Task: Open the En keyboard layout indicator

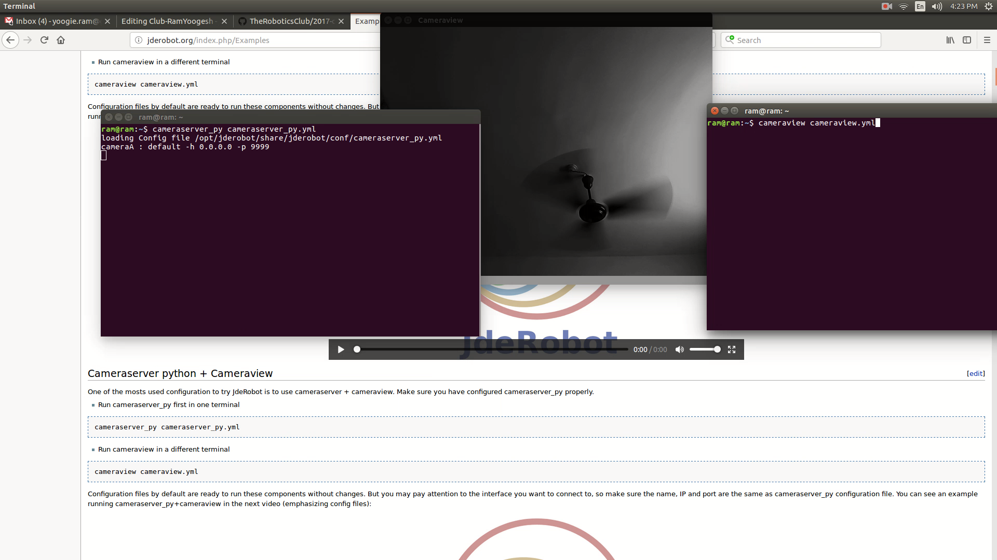Action: coord(920,6)
